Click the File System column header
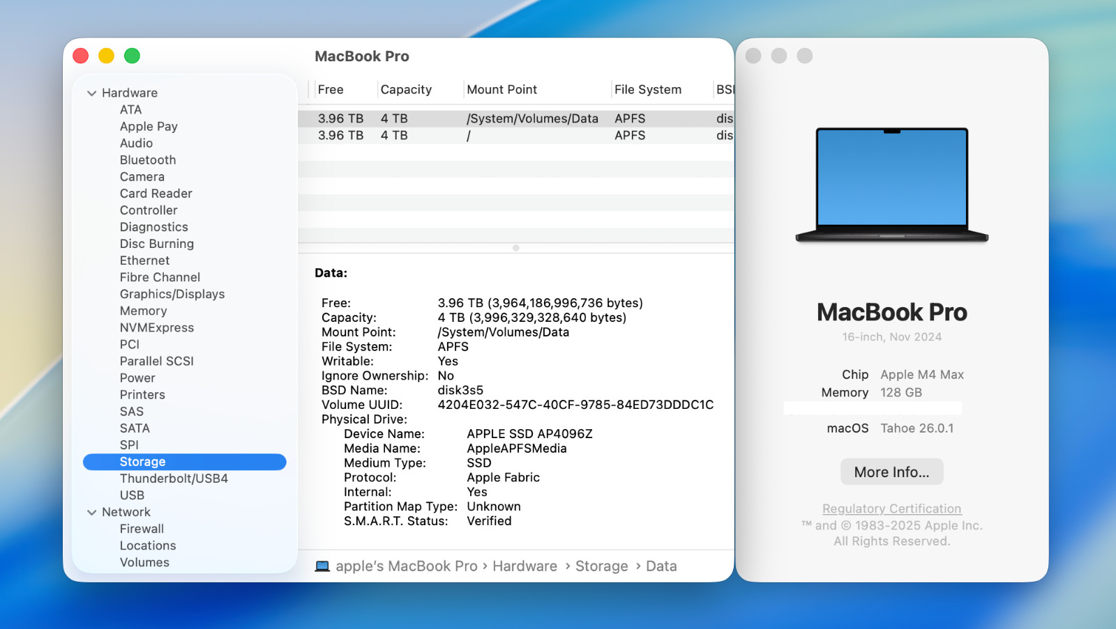 tap(647, 90)
